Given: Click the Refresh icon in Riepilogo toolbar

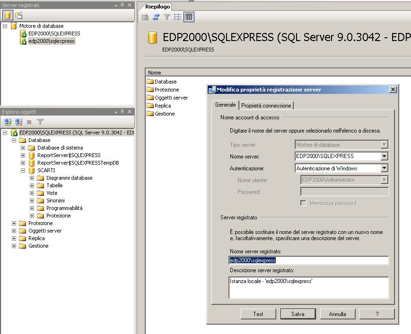Looking at the screenshot, I should tap(156, 17).
